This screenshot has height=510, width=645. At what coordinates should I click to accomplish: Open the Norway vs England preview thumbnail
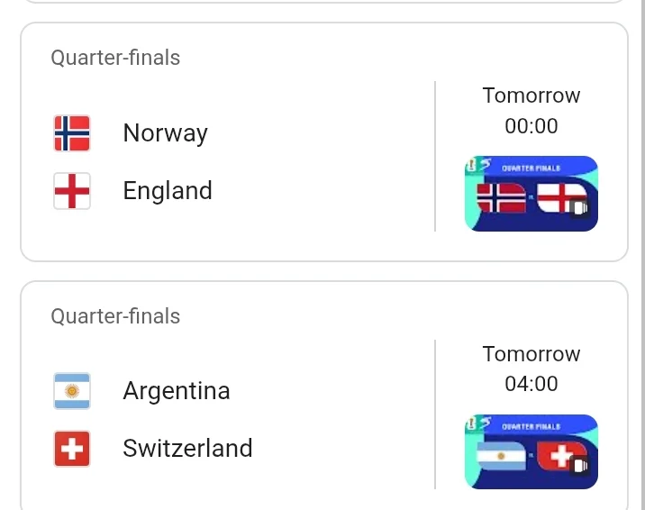pos(531,194)
